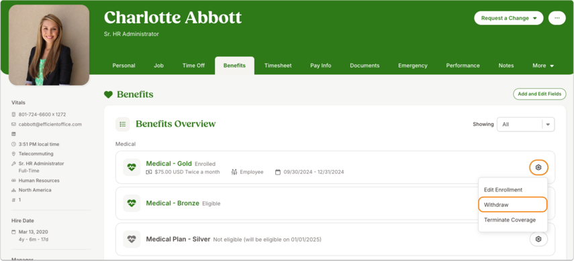Click Charlotte Abbott's profile photo
This screenshot has width=574, height=261.
pos(49,45)
